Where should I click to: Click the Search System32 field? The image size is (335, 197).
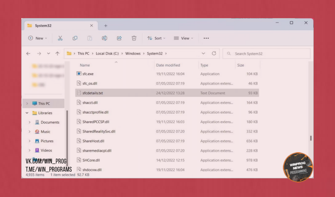click(267, 53)
